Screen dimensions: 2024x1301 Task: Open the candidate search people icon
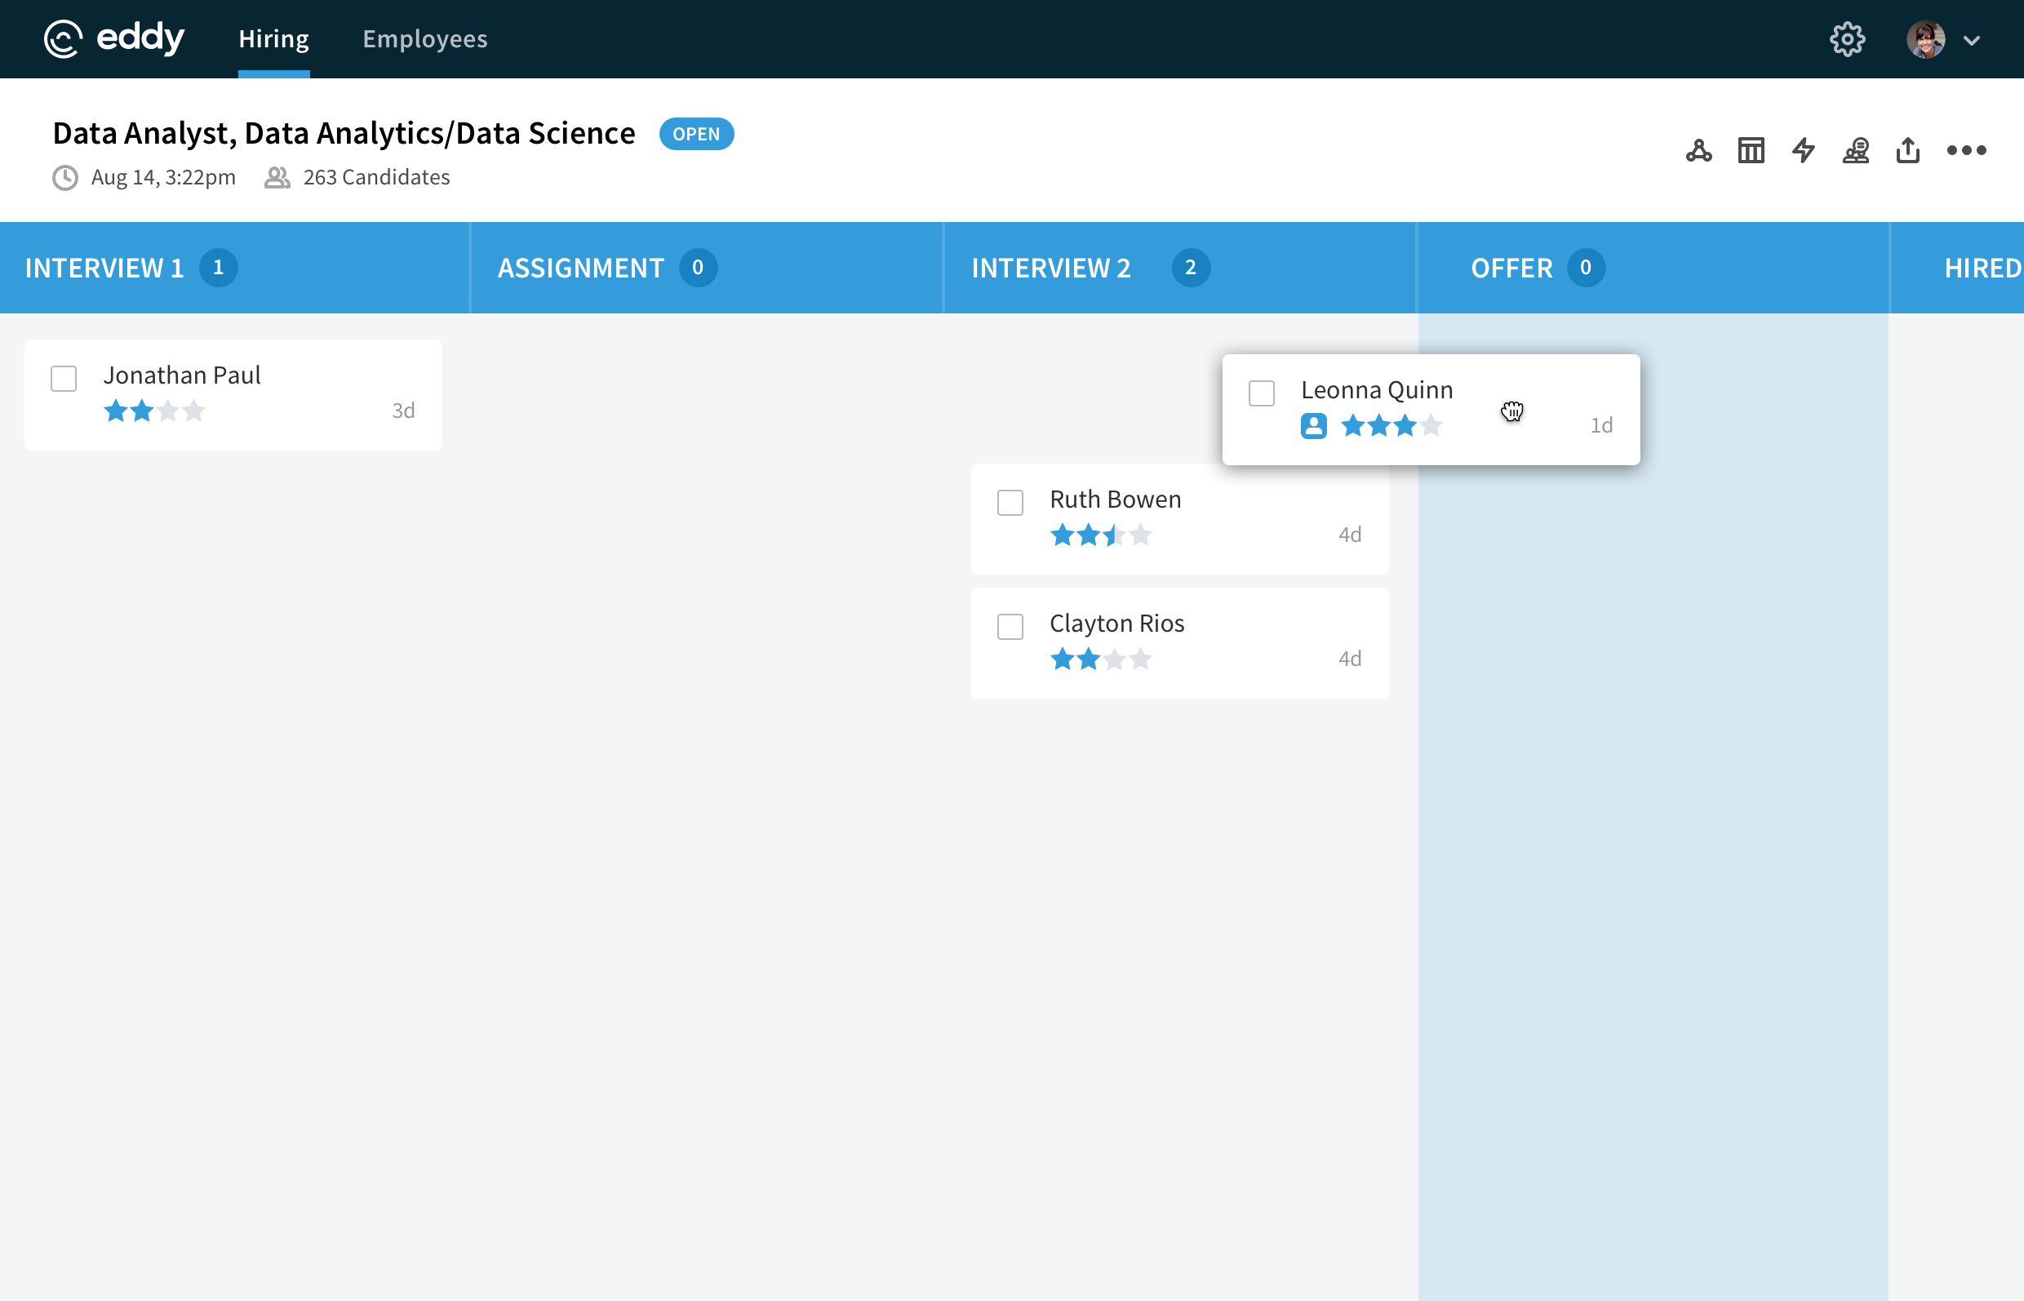[x=1856, y=150]
